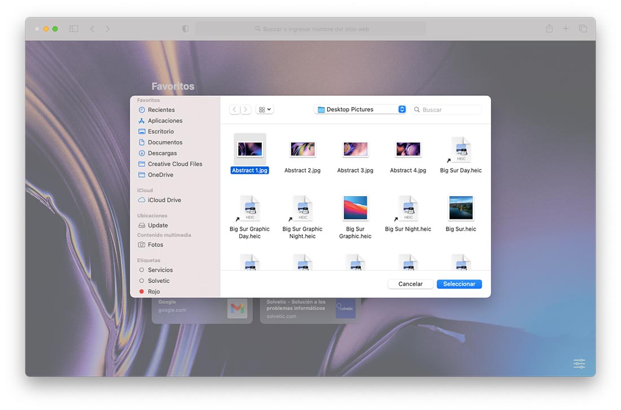
Task: Click the Safari share icon
Action: (549, 28)
